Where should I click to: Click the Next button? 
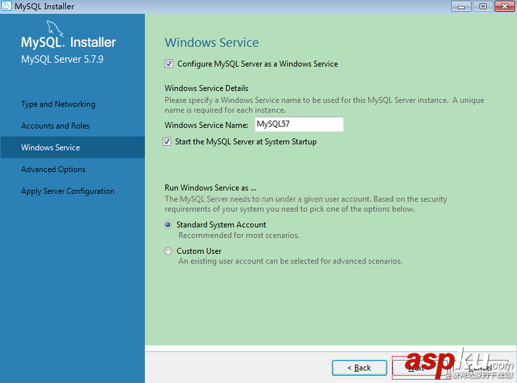coord(421,368)
